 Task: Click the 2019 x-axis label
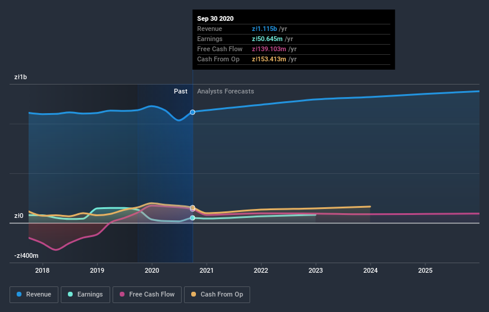click(97, 270)
